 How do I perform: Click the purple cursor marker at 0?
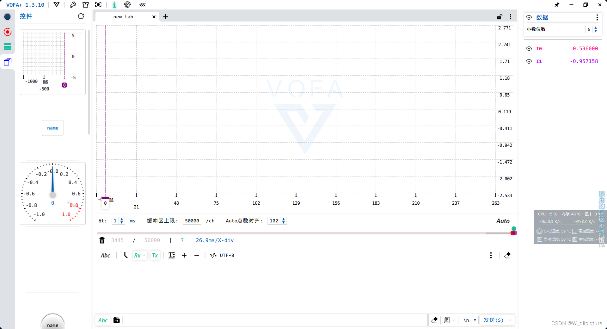[x=105, y=203]
